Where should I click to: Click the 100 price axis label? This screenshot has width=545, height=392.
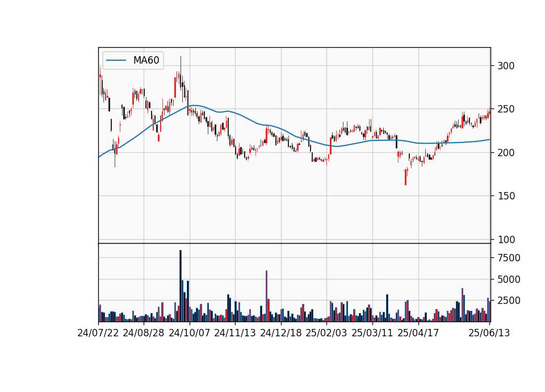[x=506, y=240]
